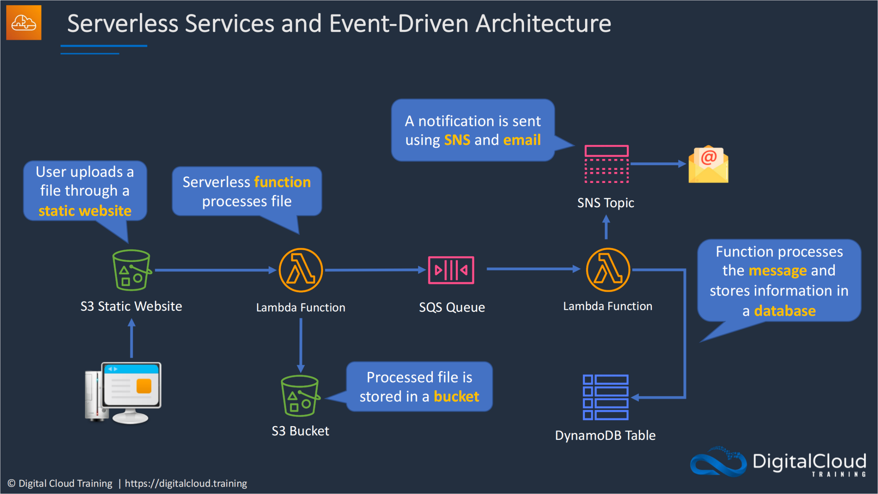The height and width of the screenshot is (494, 878).
Task: Click the email envelope icon
Action: point(708,164)
